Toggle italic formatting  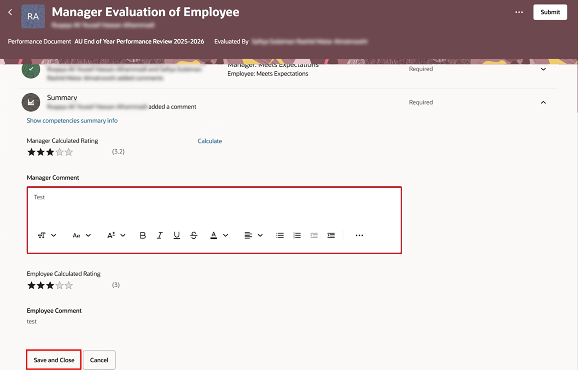coord(160,236)
